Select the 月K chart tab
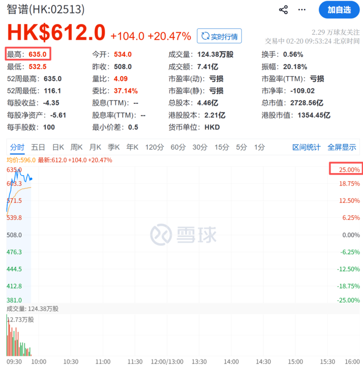Image resolution: width=363 pixels, height=365 pixels. pos(95,147)
